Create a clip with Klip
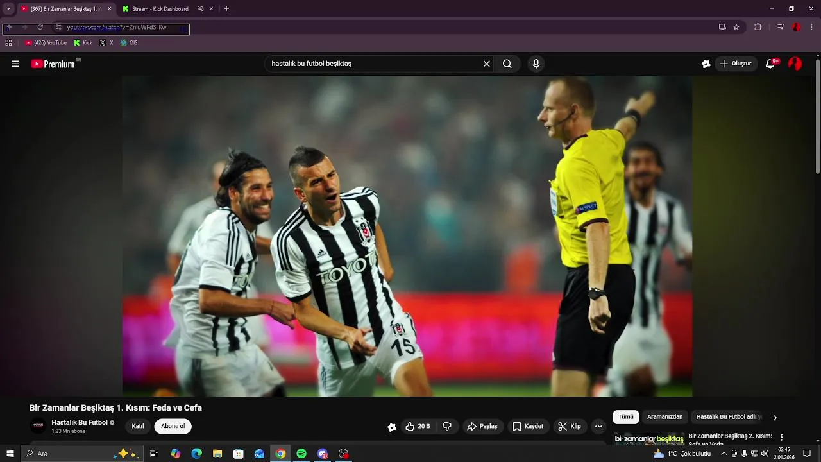821x462 pixels. [x=570, y=426]
